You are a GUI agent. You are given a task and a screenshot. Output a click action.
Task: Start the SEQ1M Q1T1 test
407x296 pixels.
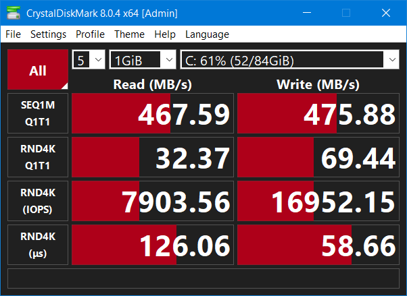tap(38, 114)
